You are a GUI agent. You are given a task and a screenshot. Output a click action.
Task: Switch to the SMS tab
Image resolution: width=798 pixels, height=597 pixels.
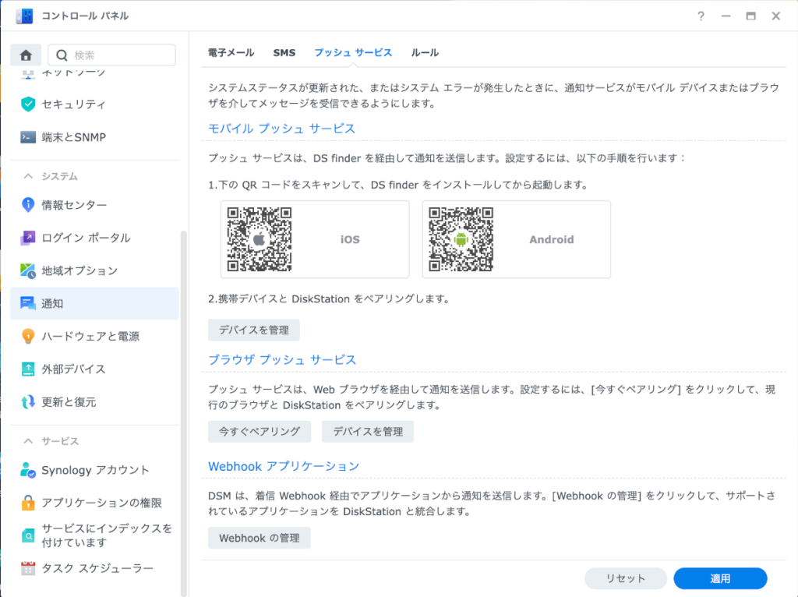(x=284, y=52)
